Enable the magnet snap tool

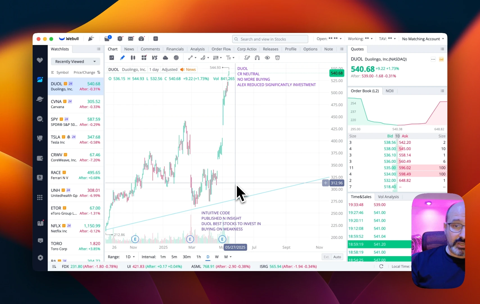[257, 58]
